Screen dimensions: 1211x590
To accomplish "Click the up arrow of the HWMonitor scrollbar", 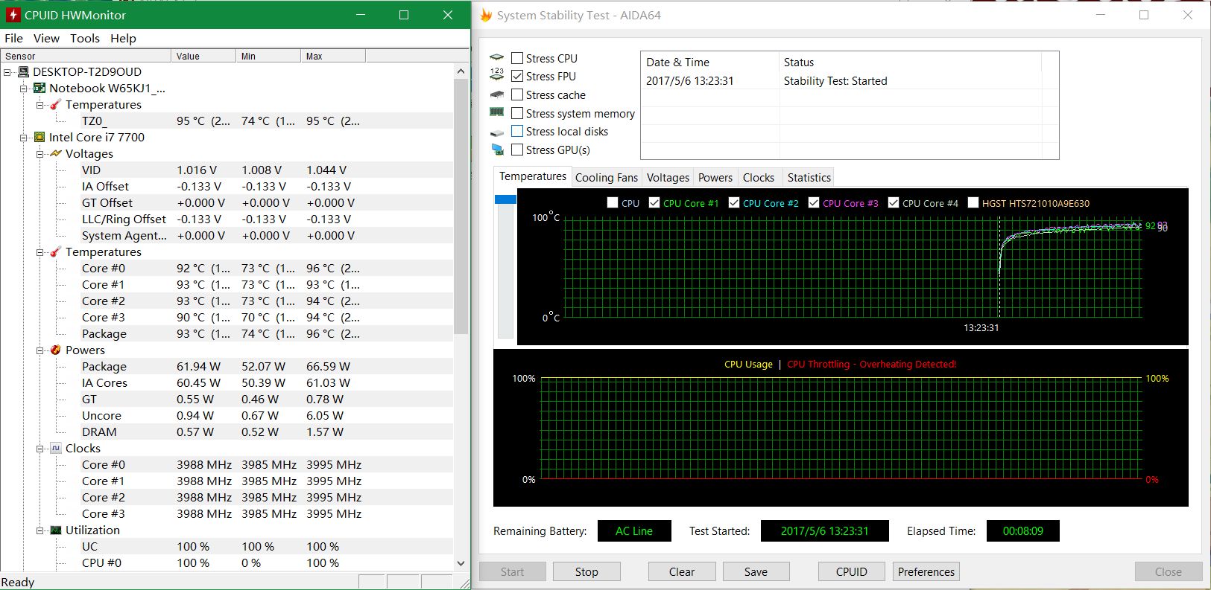I will (x=461, y=71).
